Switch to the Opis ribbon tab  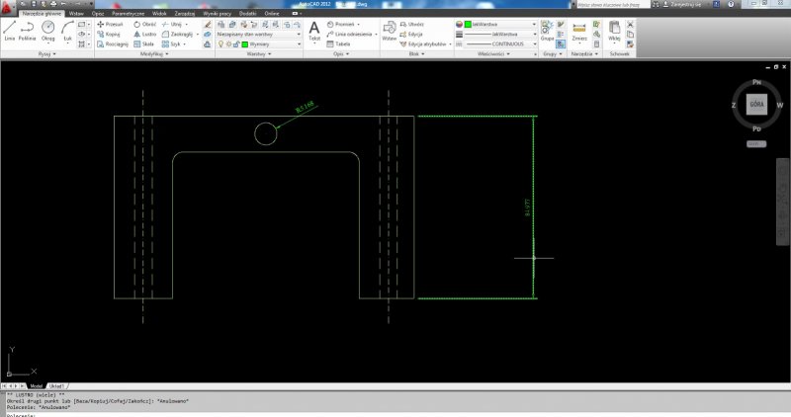[98, 13]
